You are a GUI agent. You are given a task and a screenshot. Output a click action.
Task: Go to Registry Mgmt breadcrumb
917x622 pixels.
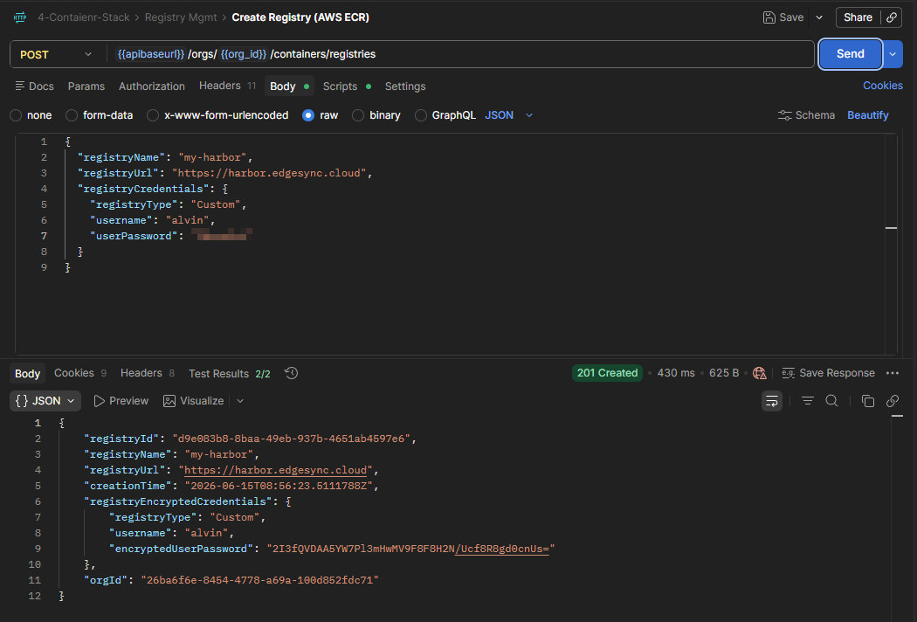[181, 17]
